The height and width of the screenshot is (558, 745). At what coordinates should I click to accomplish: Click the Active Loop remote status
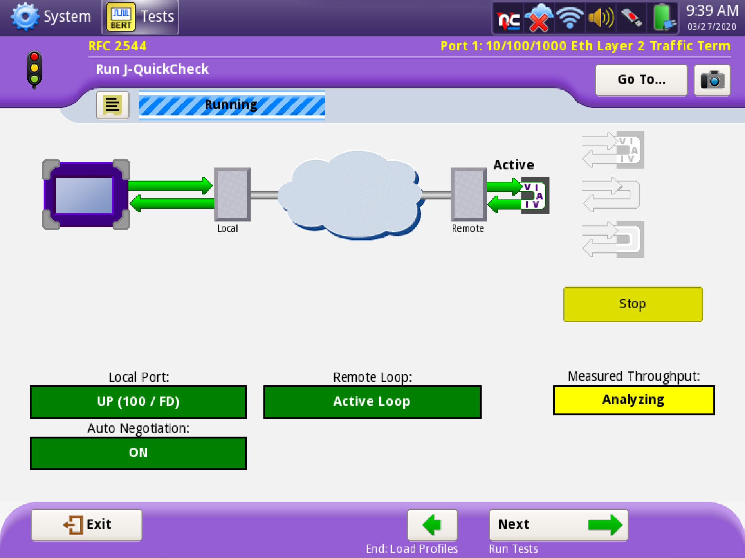[x=372, y=402]
